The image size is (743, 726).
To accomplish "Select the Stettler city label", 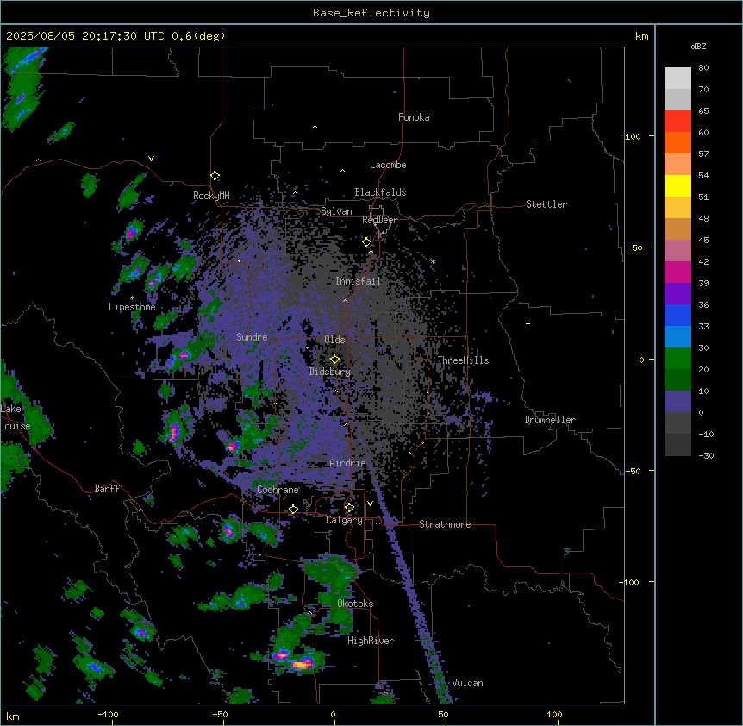I will pos(546,204).
